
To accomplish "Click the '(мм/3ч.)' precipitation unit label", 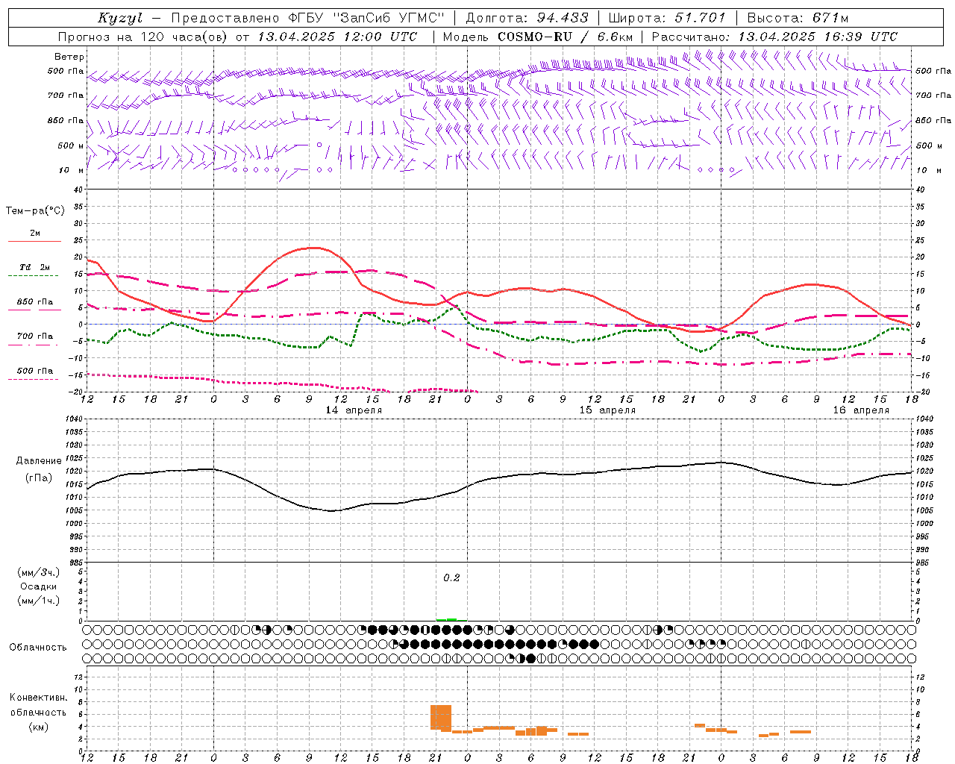I will (x=39, y=572).
